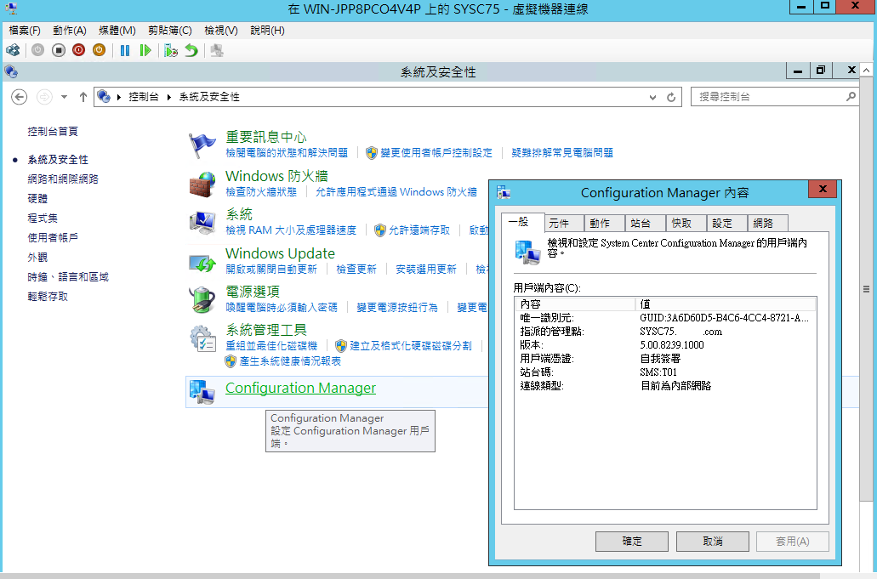Open the 動作(A) menu
This screenshot has width=877, height=579.
pos(70,30)
